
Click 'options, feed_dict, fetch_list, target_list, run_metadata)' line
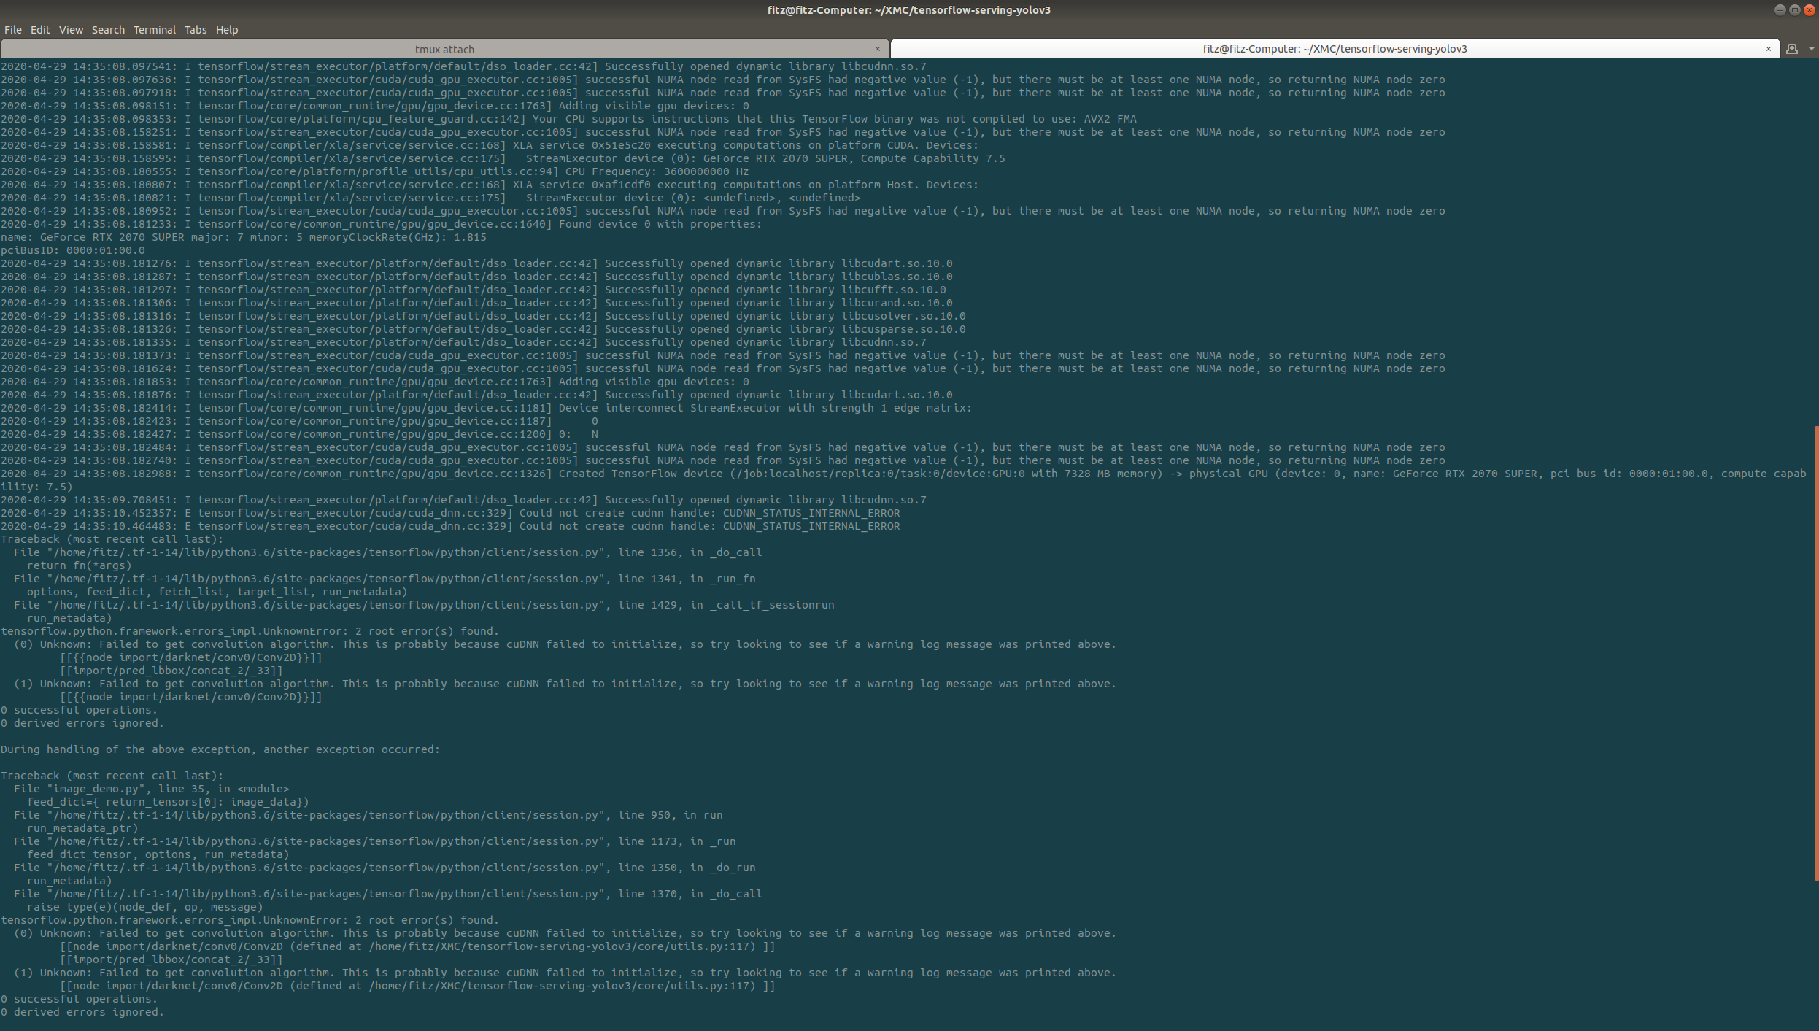pyautogui.click(x=217, y=592)
